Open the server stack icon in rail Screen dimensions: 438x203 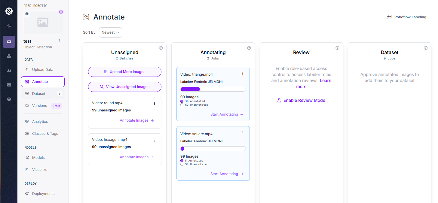click(x=9, y=85)
